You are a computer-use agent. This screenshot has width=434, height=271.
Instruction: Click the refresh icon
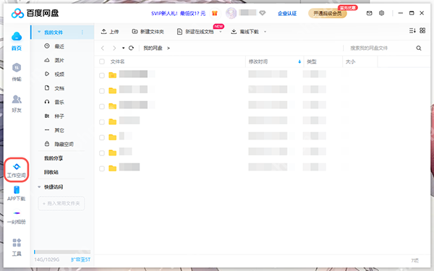[131, 48]
